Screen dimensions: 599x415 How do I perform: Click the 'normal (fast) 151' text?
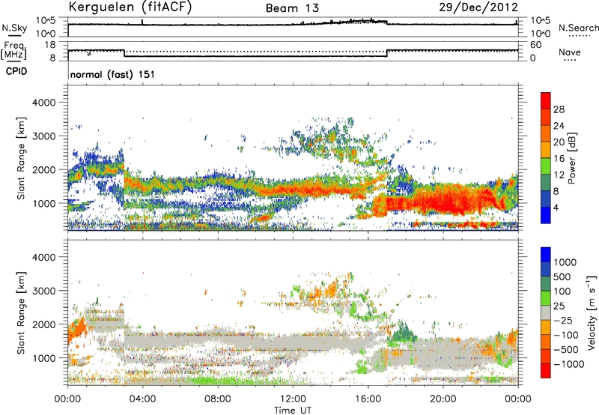click(112, 74)
